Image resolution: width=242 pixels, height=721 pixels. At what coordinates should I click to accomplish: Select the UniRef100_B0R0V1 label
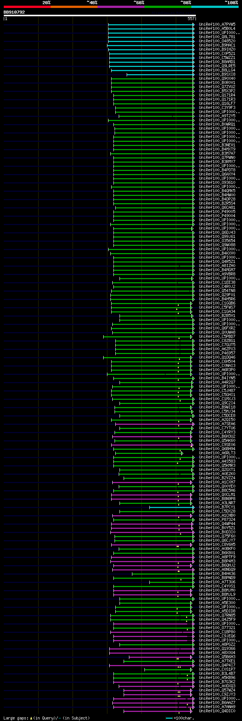(217, 82)
